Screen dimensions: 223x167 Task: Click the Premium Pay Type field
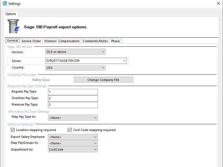click(x=73, y=105)
